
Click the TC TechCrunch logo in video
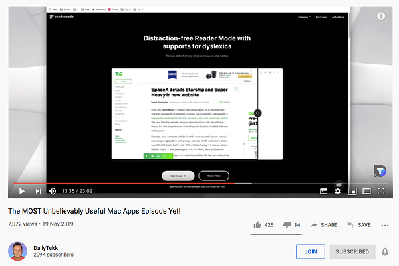click(x=118, y=74)
